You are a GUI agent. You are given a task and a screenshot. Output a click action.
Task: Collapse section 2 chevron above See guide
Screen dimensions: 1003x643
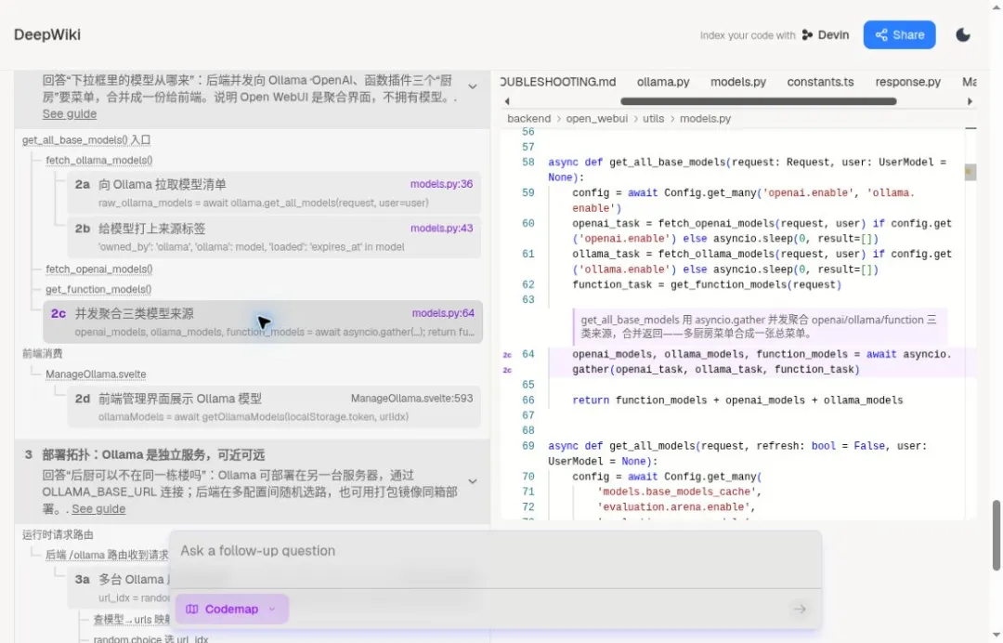pos(472,86)
